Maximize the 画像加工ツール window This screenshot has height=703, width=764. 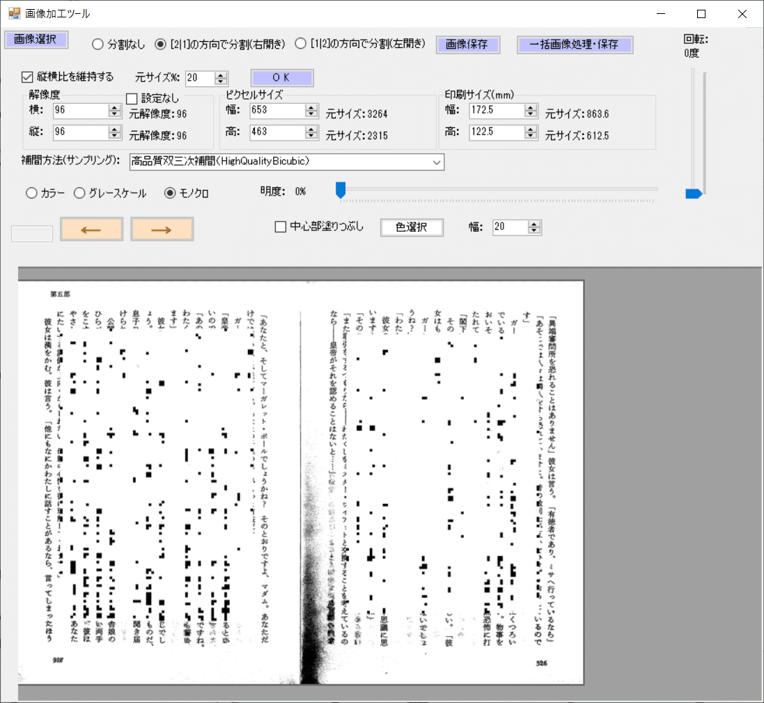click(x=701, y=14)
